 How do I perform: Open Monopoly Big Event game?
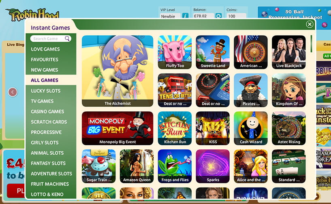[x=117, y=128]
